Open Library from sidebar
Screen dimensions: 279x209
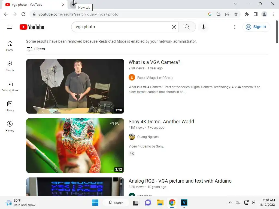10,106
